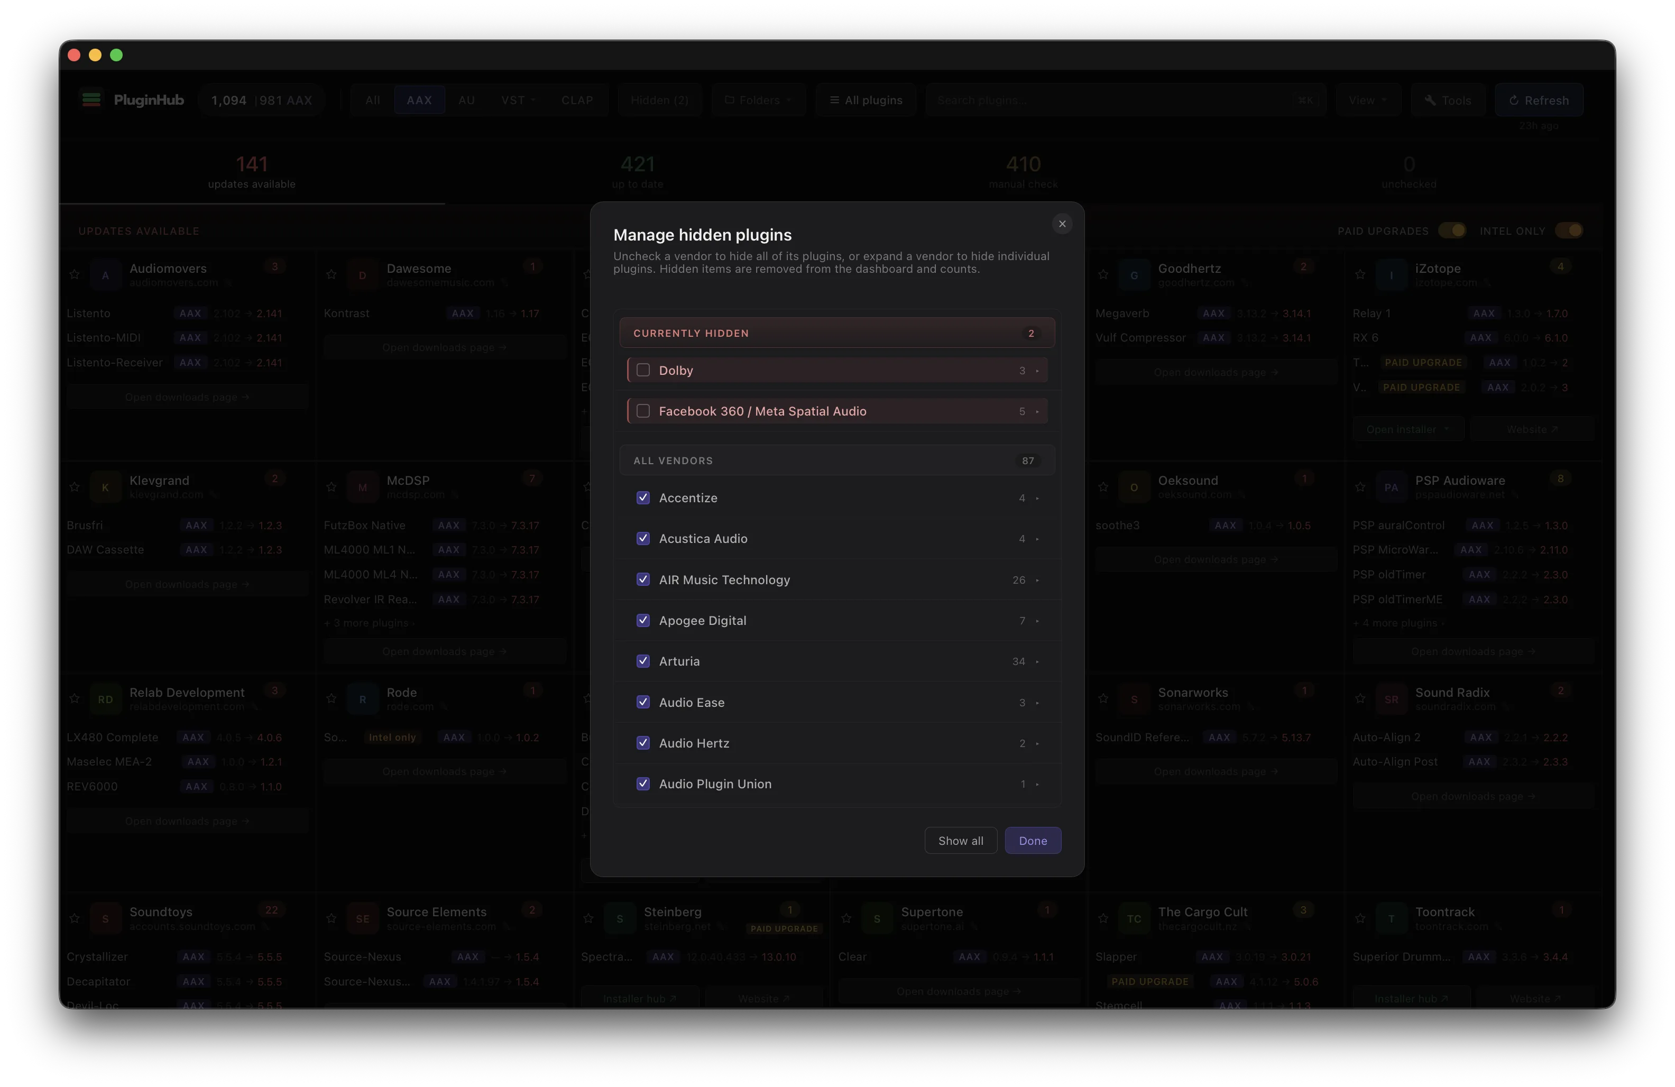Select the 410 manual check tab
This screenshot has width=1675, height=1087.
tap(1023, 172)
